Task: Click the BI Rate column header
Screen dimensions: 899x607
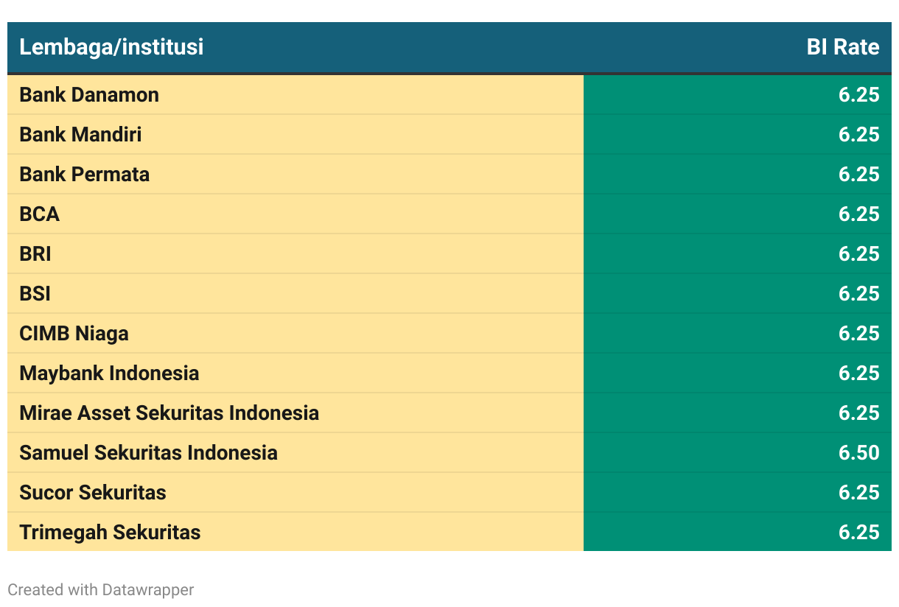Action: (842, 47)
